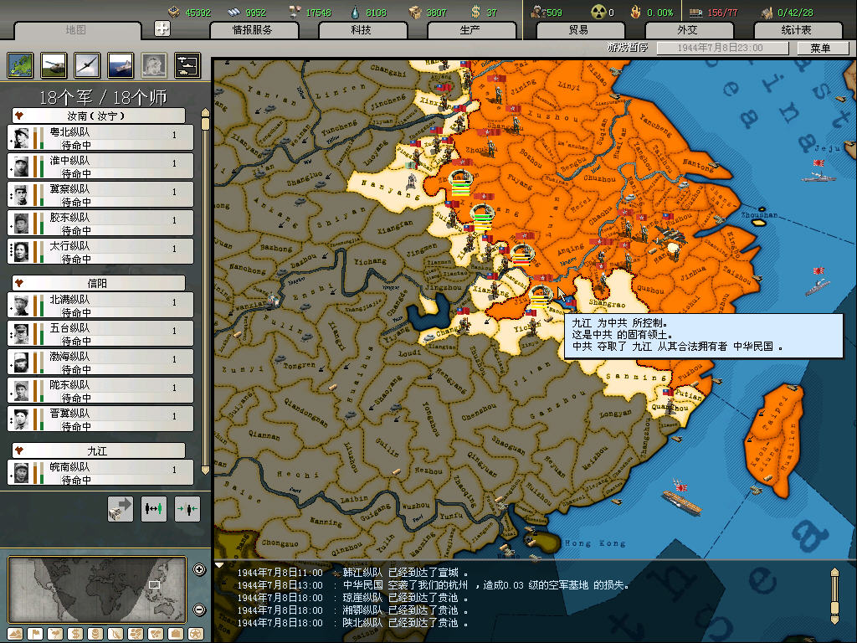Click the four-arrow move icon beside 地图

pyautogui.click(x=162, y=28)
